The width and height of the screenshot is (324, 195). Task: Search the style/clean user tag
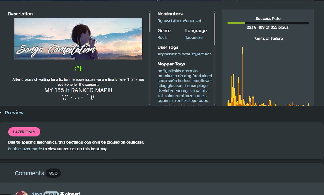click(201, 54)
